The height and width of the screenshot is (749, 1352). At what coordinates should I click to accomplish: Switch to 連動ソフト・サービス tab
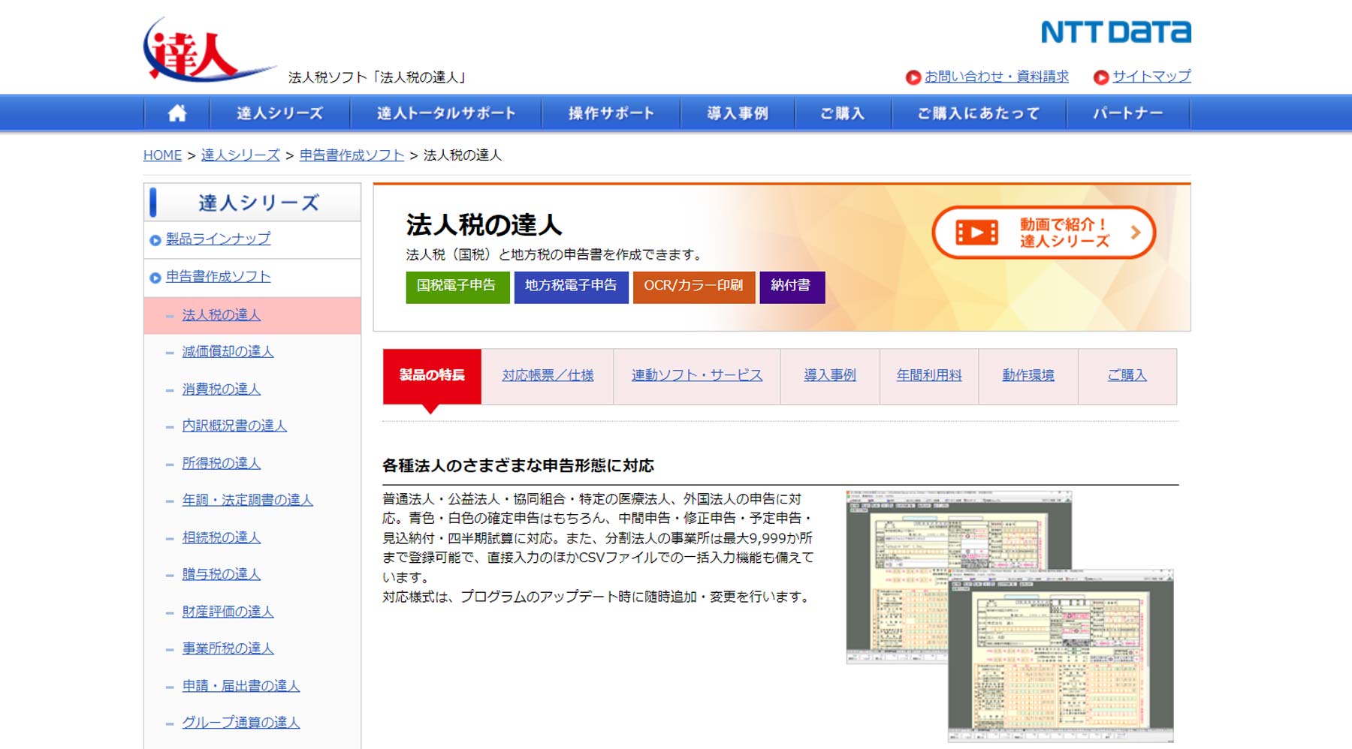(x=697, y=375)
